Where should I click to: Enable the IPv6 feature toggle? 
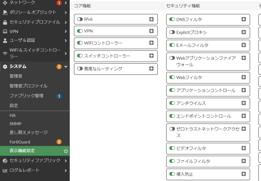tap(79, 19)
